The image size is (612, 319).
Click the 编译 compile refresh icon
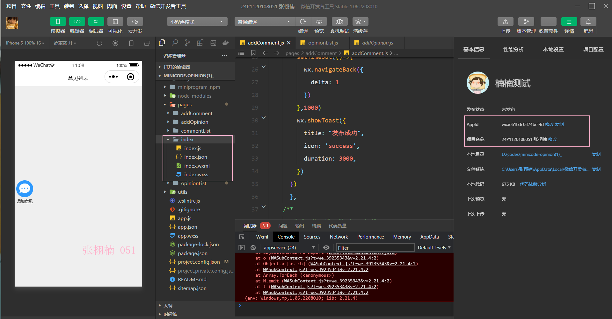pyautogui.click(x=303, y=22)
